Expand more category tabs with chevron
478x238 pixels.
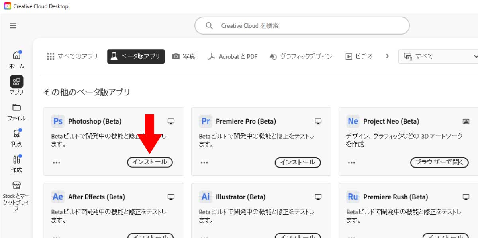[387, 56]
